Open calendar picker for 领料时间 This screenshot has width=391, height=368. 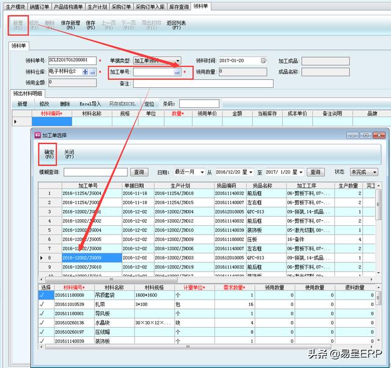pyautogui.click(x=263, y=61)
